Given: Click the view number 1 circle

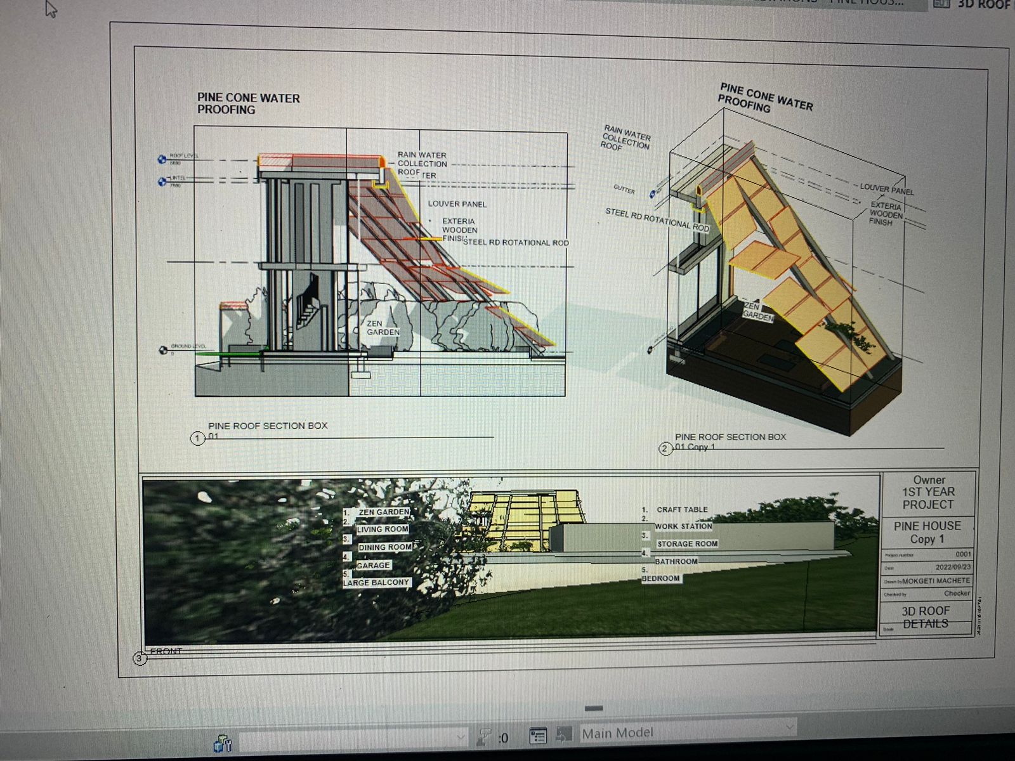Looking at the screenshot, I should point(198,438).
